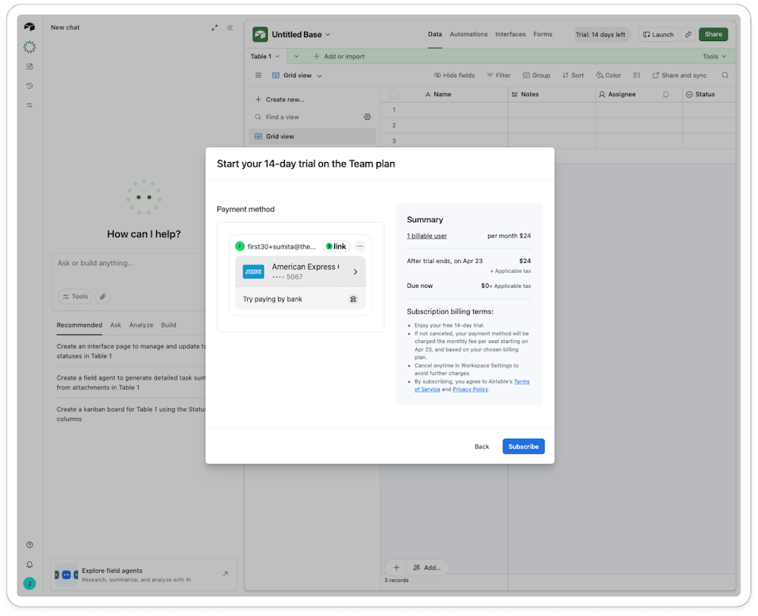Click the Launch button

(x=659, y=34)
